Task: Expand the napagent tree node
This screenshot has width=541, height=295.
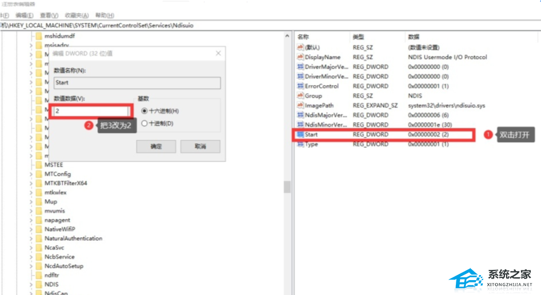Action: coord(31,220)
